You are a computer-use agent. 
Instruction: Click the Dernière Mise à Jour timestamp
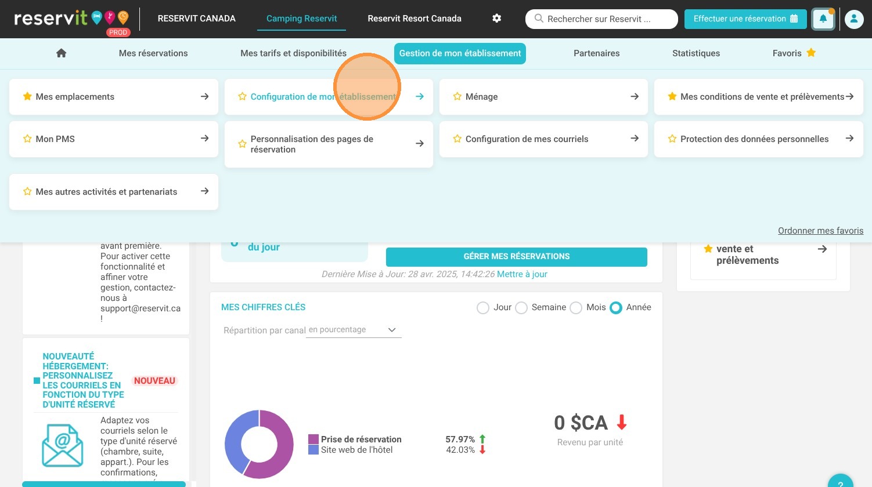[408, 274]
